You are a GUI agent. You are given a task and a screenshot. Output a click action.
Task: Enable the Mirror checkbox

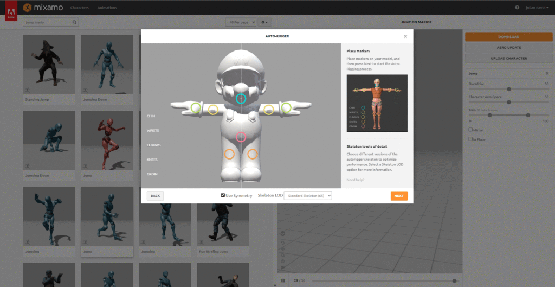click(470, 130)
